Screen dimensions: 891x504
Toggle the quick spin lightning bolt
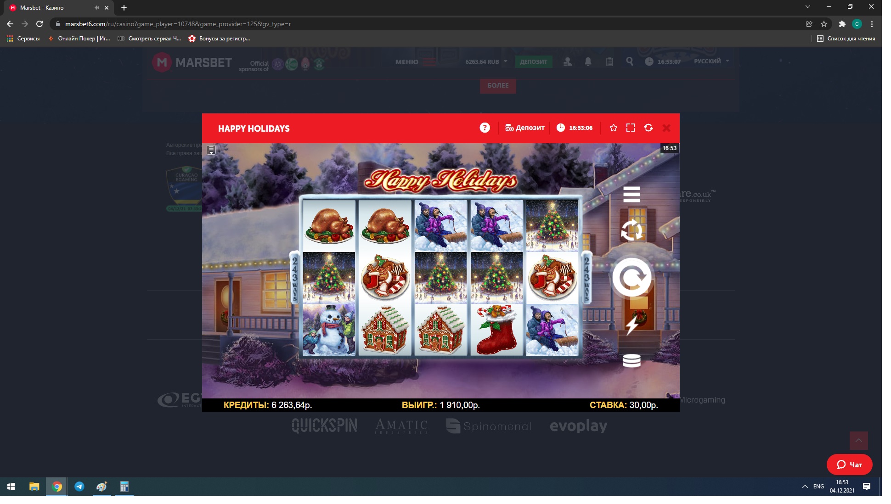click(632, 325)
